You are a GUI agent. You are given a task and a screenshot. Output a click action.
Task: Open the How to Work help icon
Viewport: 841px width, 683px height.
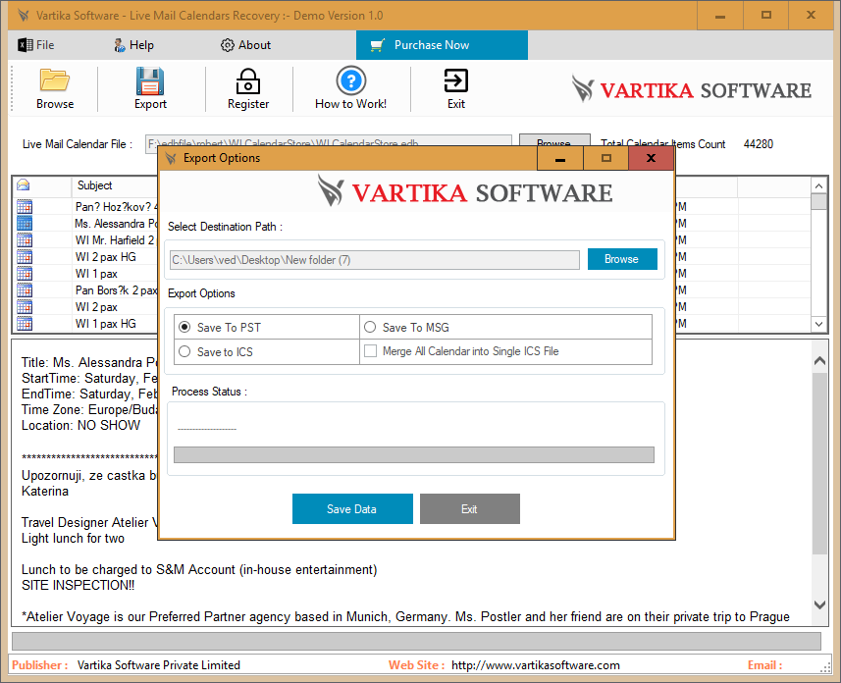(350, 81)
